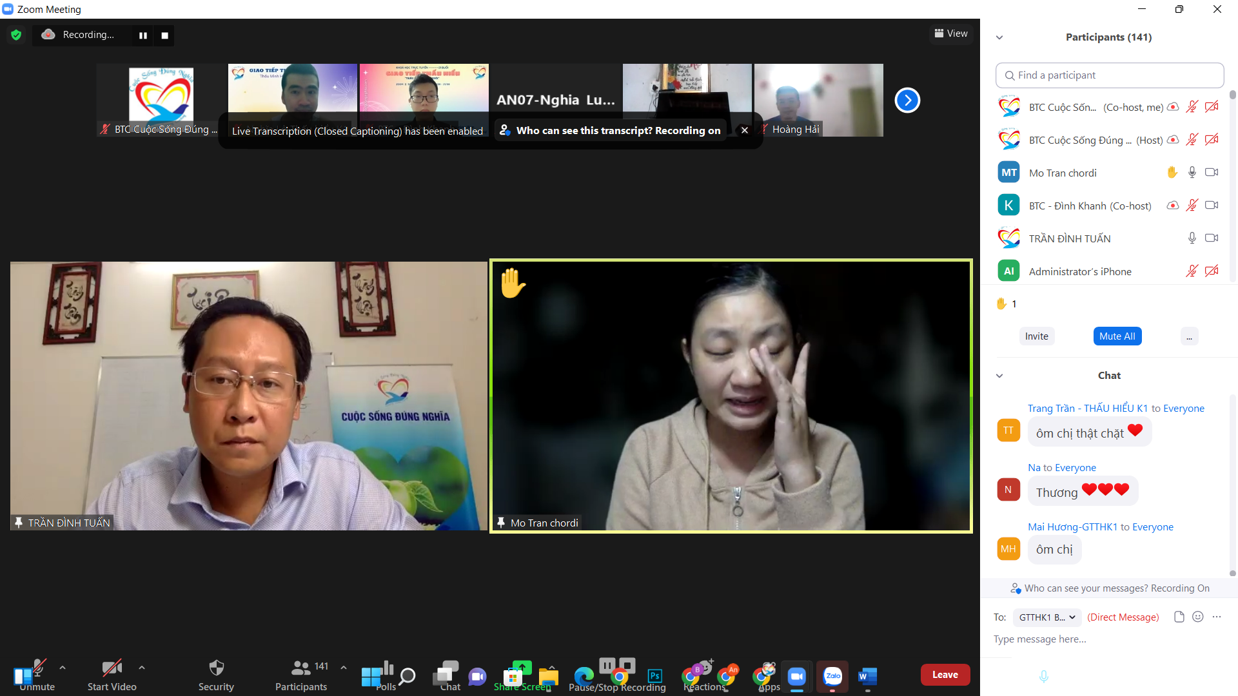Screen dimensions: 1238x696
Task: Click the Security shield icon
Action: (x=216, y=668)
